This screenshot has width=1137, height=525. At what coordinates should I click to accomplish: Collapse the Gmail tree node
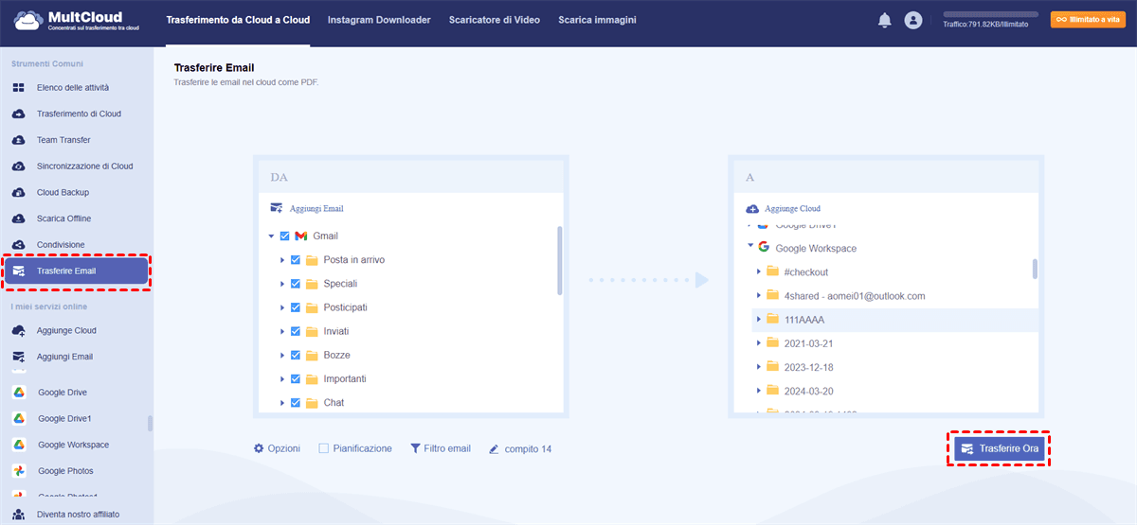coord(272,236)
